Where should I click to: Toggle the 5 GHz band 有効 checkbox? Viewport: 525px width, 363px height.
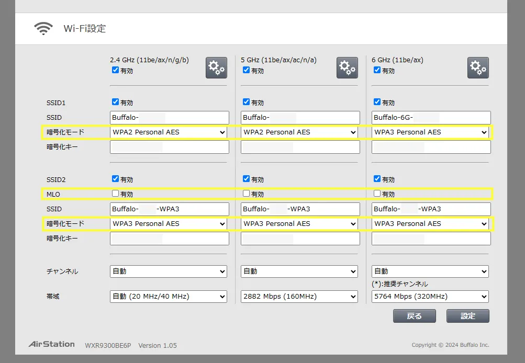point(247,70)
